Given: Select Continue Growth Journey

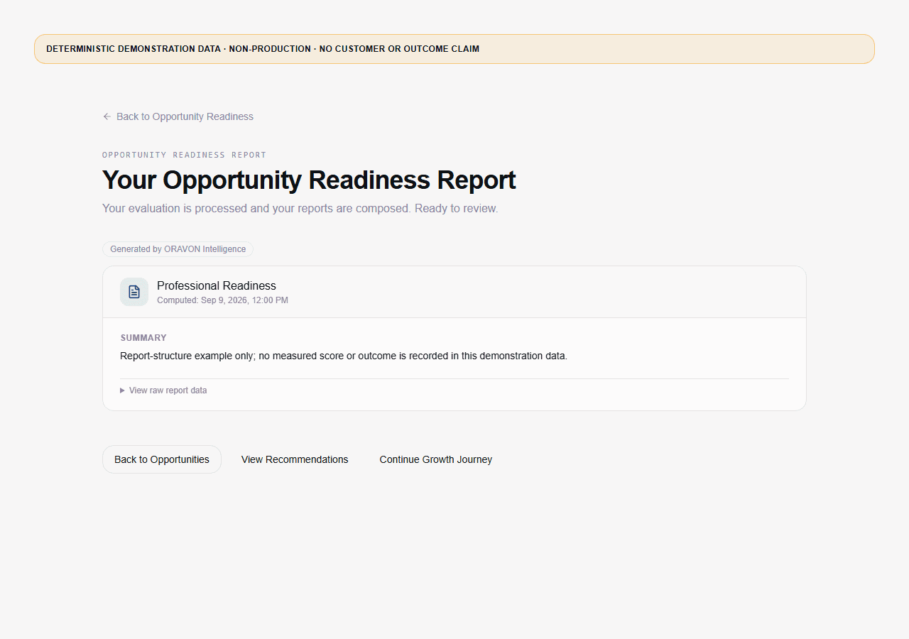Looking at the screenshot, I should coord(436,459).
